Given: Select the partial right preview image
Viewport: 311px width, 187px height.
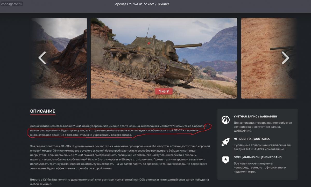Looking at the screenshot, I should [269, 58].
